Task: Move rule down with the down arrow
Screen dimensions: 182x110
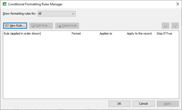Action: 175,26
